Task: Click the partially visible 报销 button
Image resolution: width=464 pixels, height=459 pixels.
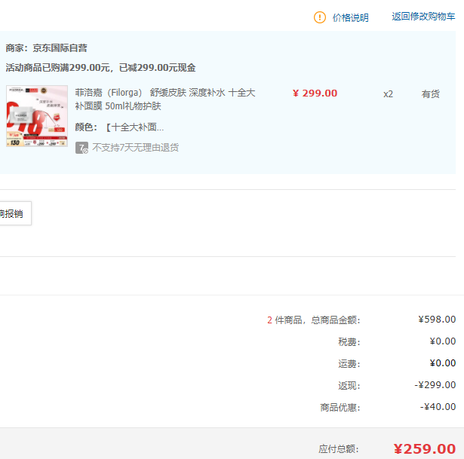Action: (15, 213)
